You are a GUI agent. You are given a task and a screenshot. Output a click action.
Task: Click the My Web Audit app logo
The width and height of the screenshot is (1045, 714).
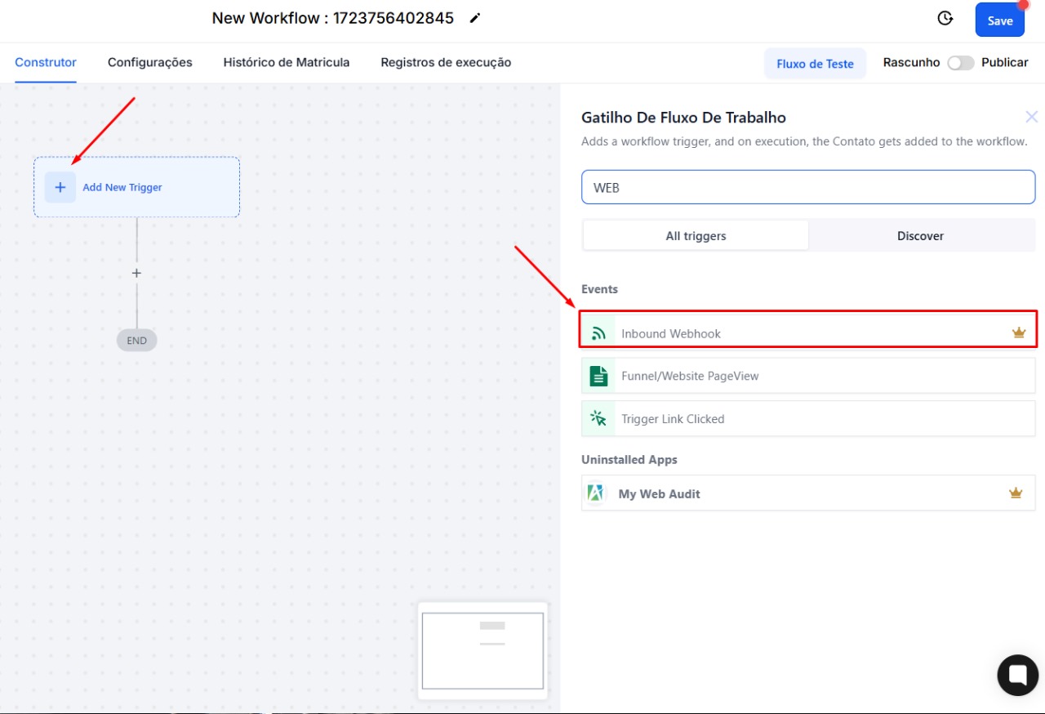597,493
